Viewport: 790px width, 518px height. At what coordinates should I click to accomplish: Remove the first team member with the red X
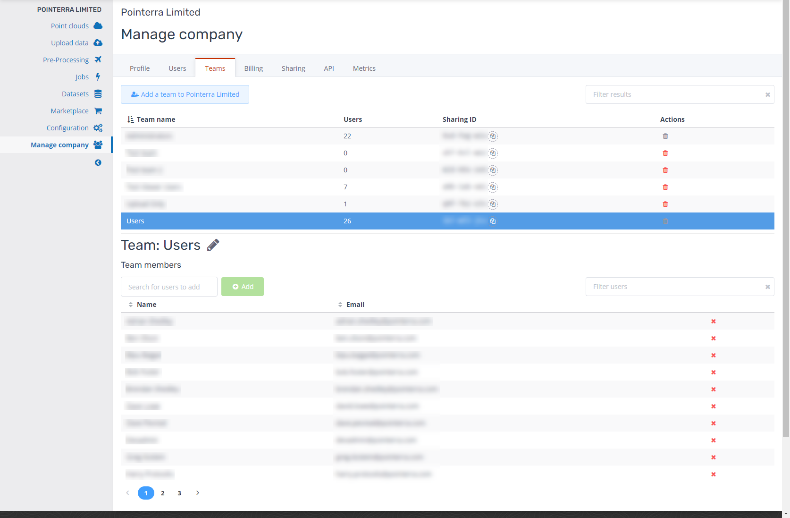(713, 321)
